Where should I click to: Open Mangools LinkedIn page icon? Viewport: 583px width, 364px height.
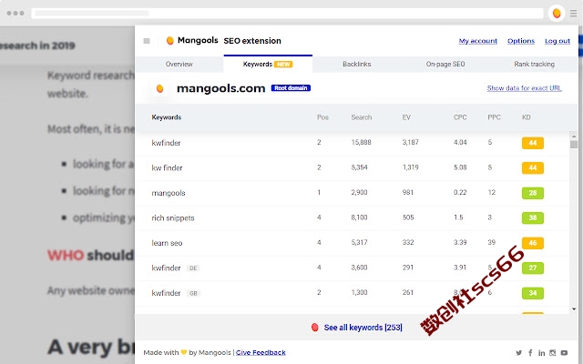(541, 352)
